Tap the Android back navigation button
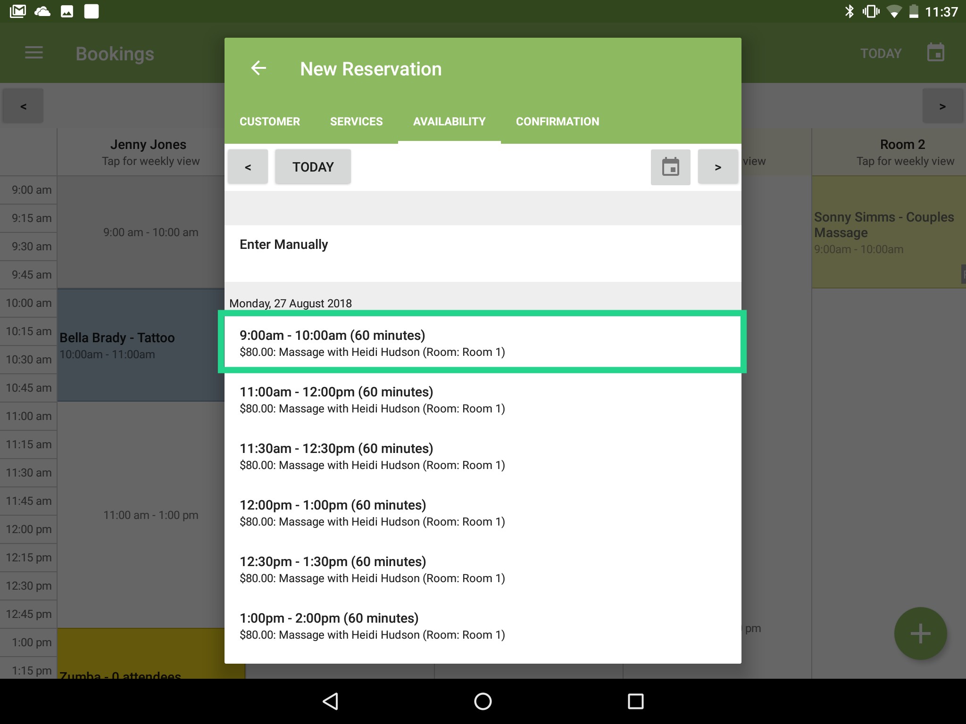The image size is (966, 724). coord(330,701)
